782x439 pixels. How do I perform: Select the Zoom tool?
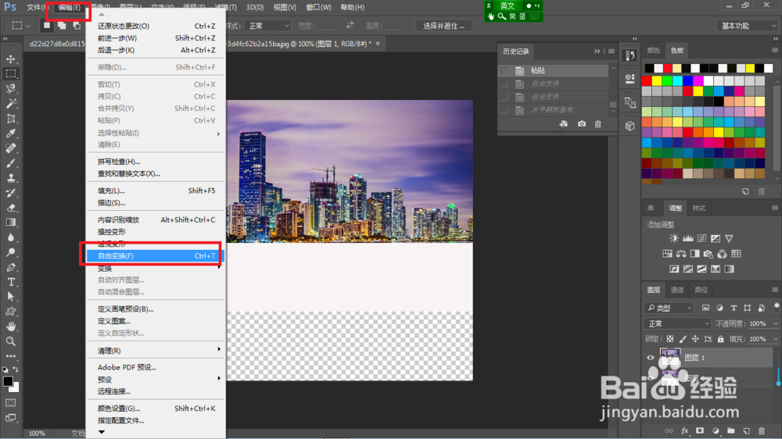click(10, 341)
